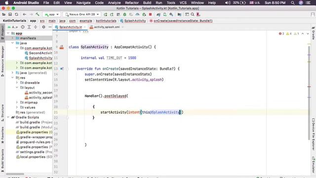
Task: Toggle the Favorites tool window
Action: pos(2,135)
